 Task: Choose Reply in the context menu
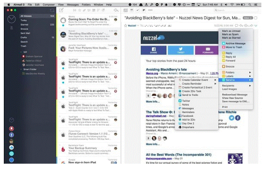[236, 53]
